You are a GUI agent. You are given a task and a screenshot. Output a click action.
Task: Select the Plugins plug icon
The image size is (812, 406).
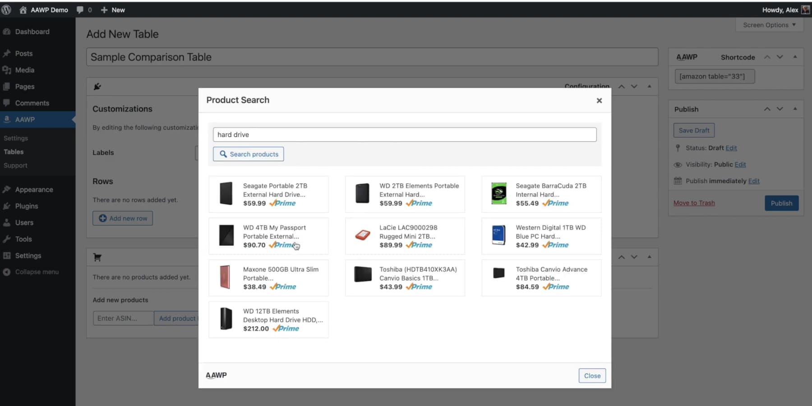point(6,206)
